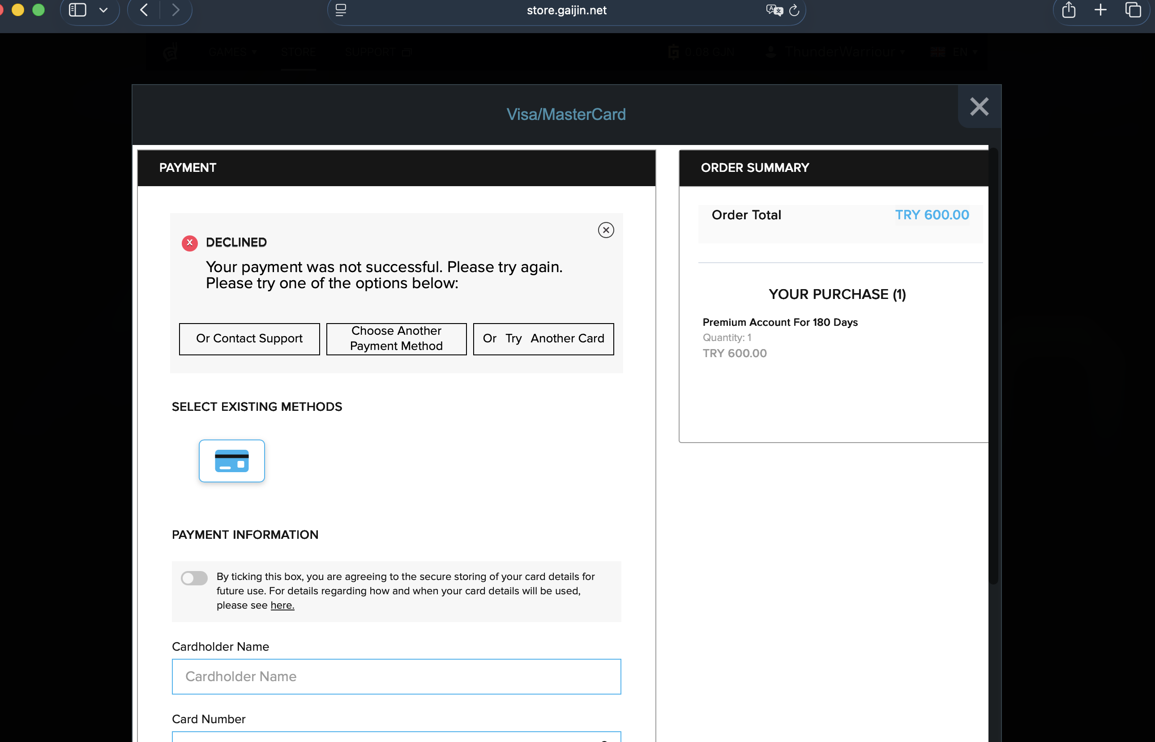Expand the sidebar dropdown chevron
The image size is (1155, 742).
pos(103,10)
